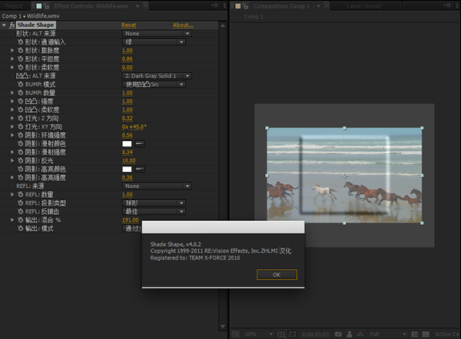Open the Effect Controls panel menu icon

click(x=214, y=5)
